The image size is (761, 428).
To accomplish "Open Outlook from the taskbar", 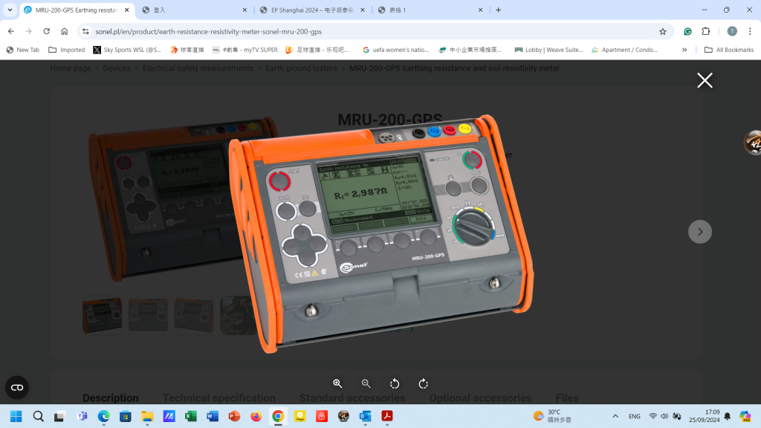I will (x=365, y=416).
